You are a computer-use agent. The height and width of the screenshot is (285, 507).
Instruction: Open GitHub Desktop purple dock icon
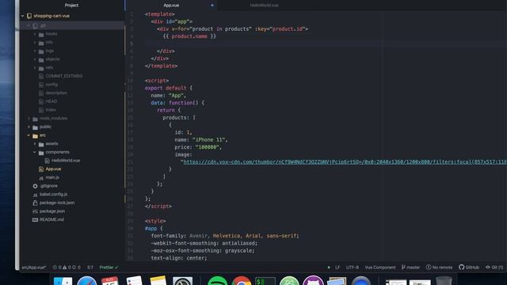pyautogui.click(x=313, y=281)
